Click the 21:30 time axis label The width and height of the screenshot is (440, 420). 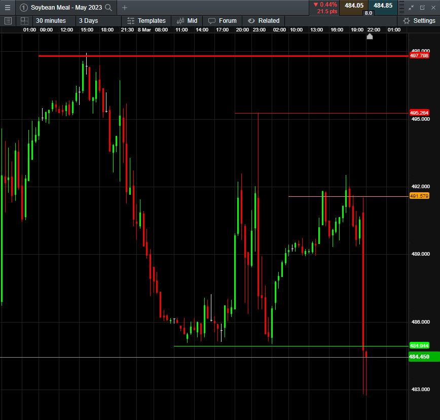(x=127, y=30)
